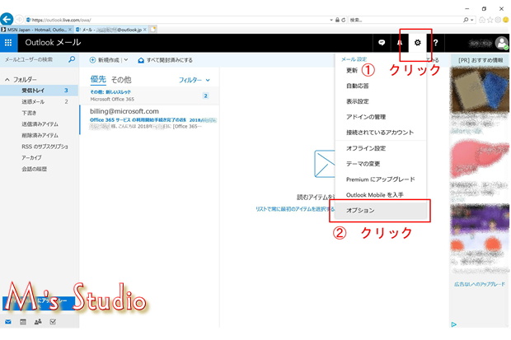Choose テーマの変更 in settings menu
Image resolution: width=511 pixels, height=340 pixels.
pos(363,164)
